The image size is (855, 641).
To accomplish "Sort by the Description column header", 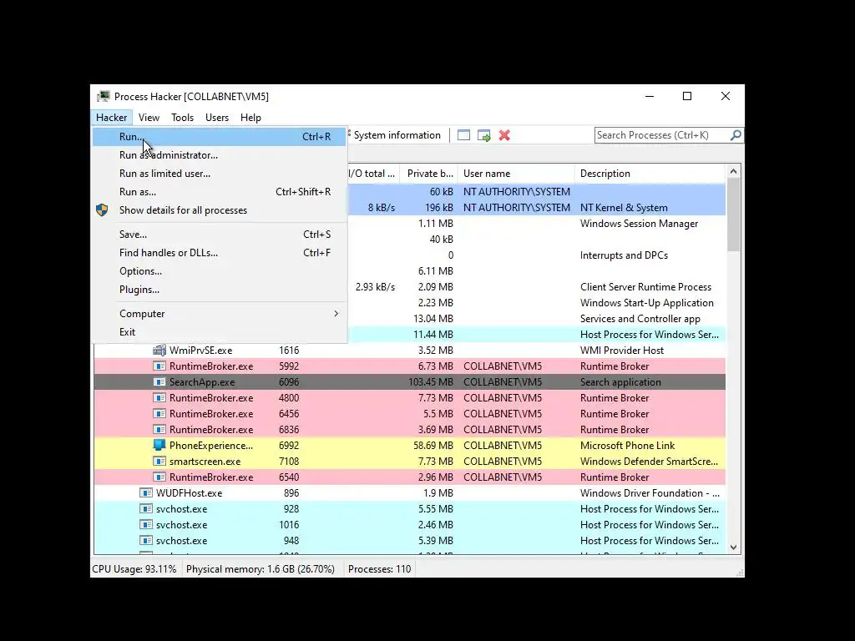I will pos(650,174).
